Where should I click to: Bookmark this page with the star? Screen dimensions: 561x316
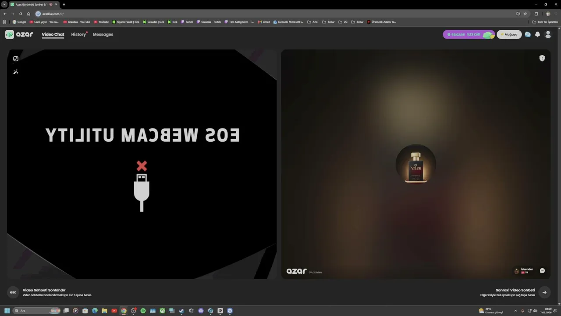tap(525, 14)
